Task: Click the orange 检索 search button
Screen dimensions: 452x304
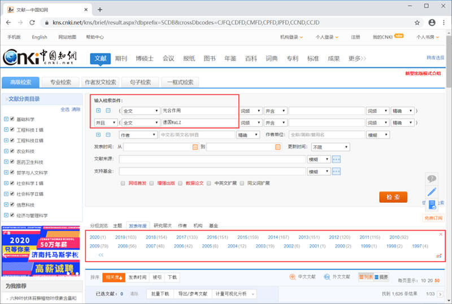Action: point(393,197)
